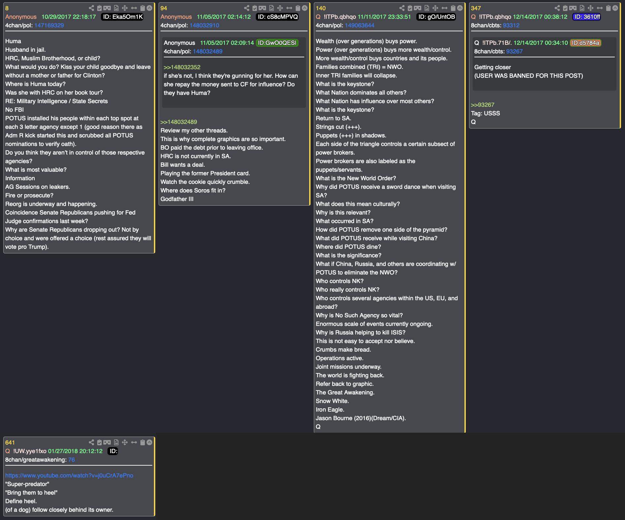Follow the >>148032489 reply reference
Screen dimensions: 625x520
tap(179, 122)
